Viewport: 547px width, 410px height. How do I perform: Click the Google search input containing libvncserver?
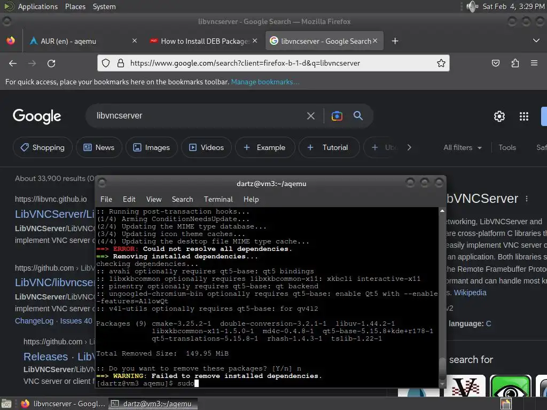point(199,116)
